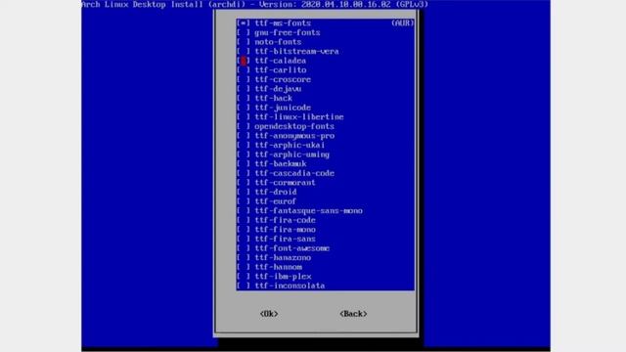
Task: Check the noto-fonts checkbox
Action: [x=244, y=42]
